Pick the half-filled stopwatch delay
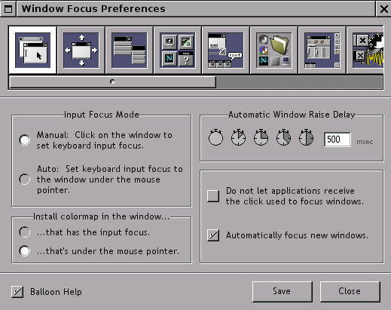Viewport: 391px width, 310px height. click(x=306, y=137)
